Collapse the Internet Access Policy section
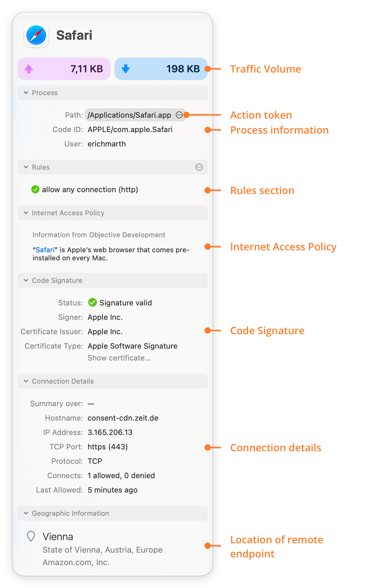Image resolution: width=379 pixels, height=588 pixels. point(26,213)
